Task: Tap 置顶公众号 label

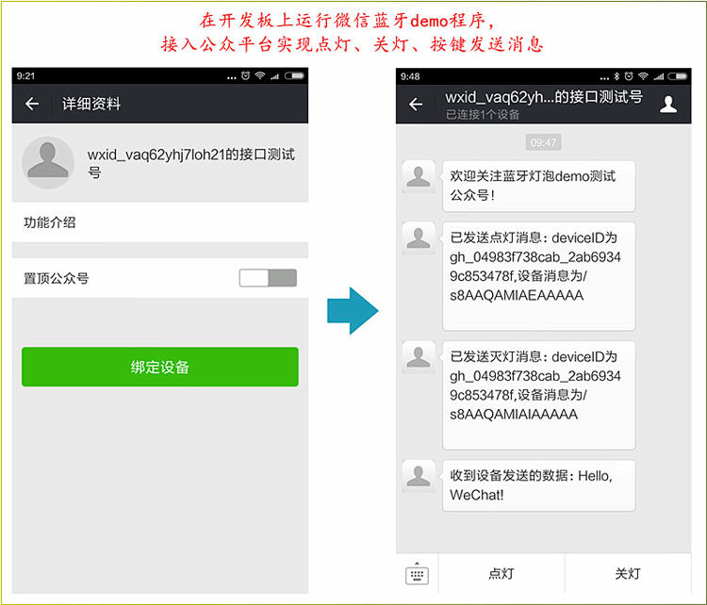Action: 56,278
